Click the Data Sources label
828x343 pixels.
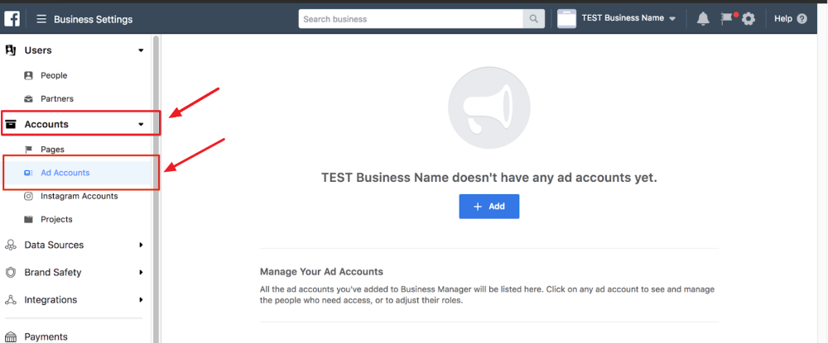(x=54, y=245)
